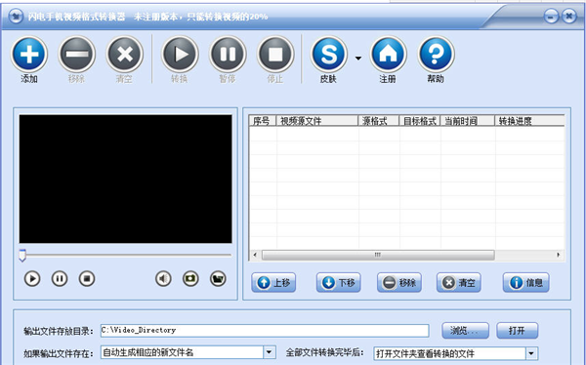The height and width of the screenshot is (365, 586).
Task: Stop the preview player
Action: click(87, 279)
